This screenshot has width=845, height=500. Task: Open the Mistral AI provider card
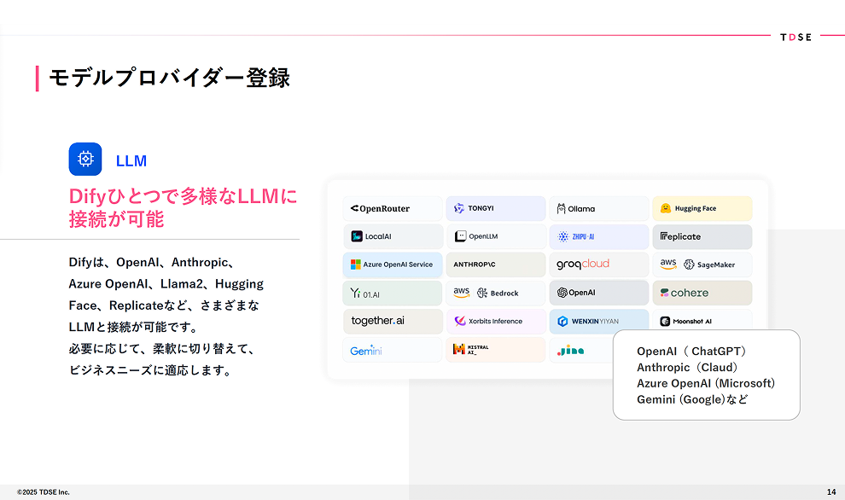tap(495, 350)
